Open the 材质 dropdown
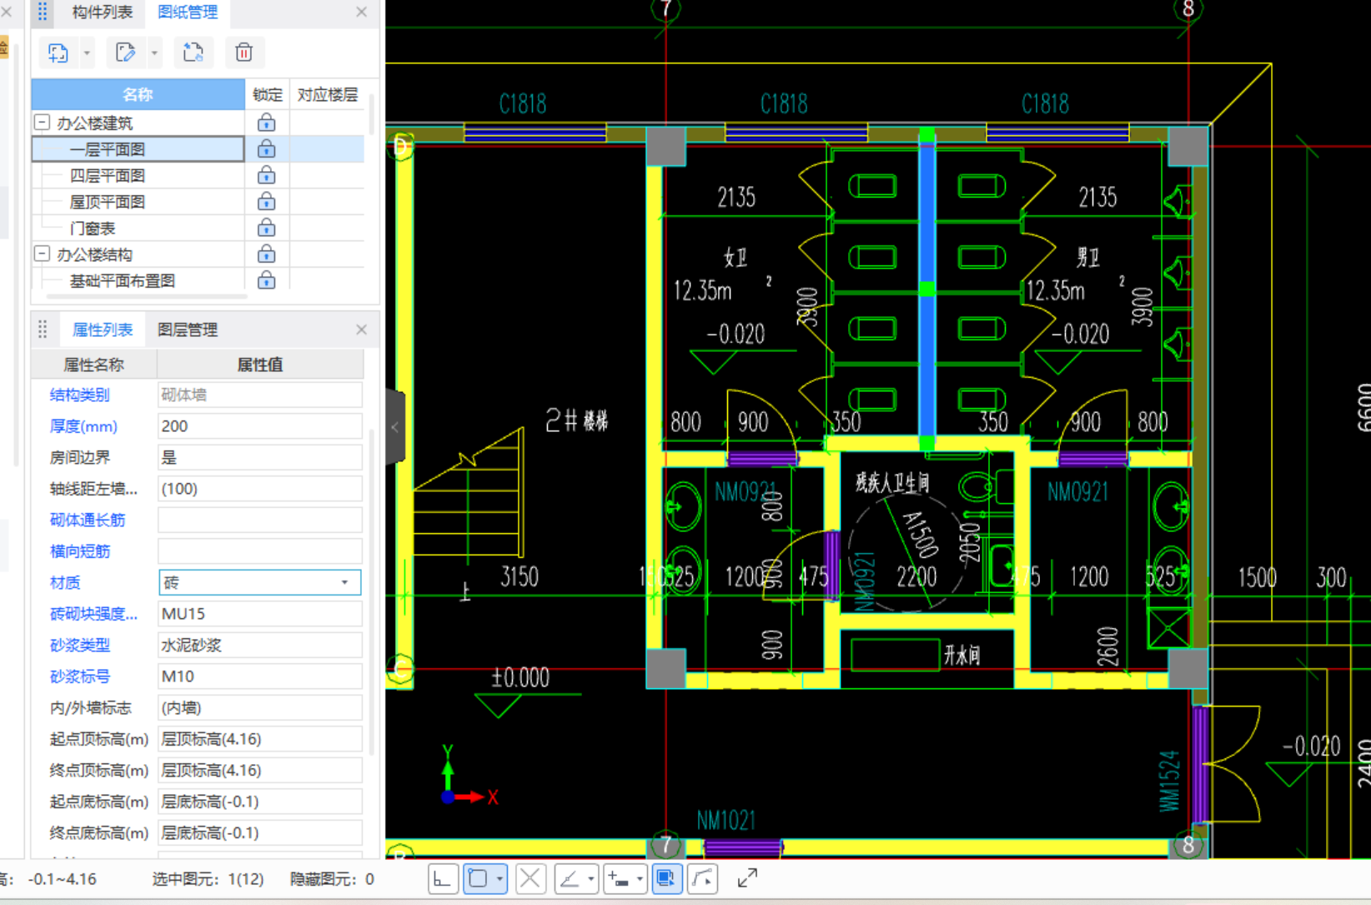 (344, 582)
